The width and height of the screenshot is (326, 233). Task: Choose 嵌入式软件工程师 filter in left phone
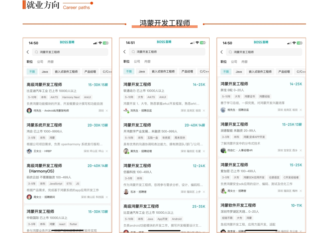(66, 72)
